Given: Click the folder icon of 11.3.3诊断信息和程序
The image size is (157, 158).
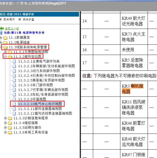Looking at the screenshot, I should pyautogui.click(x=10, y=118).
